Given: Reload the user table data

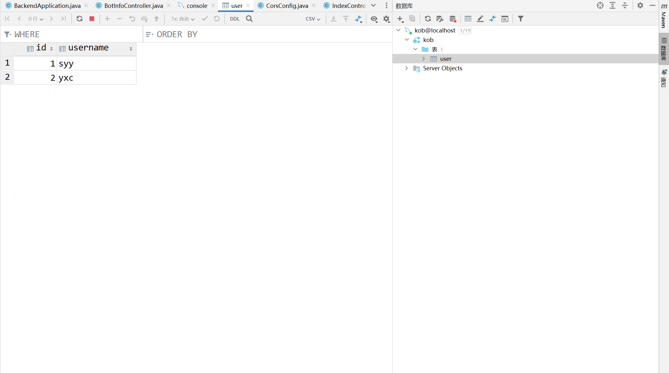Looking at the screenshot, I should (x=80, y=19).
